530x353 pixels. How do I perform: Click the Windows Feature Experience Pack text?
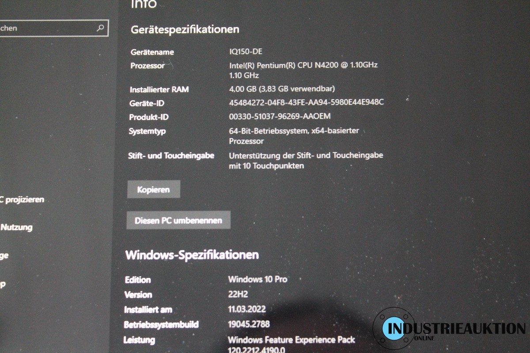(x=291, y=340)
